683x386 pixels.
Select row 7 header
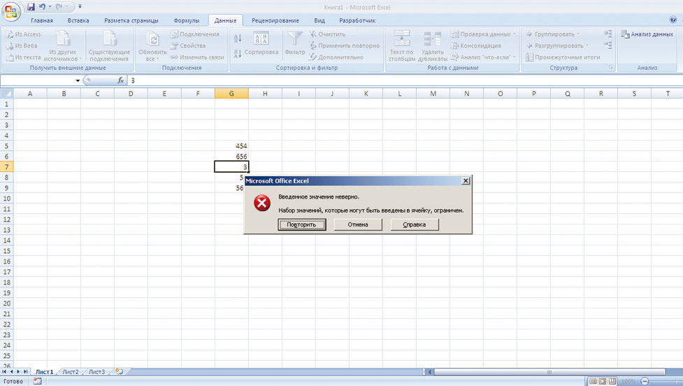pos(6,167)
